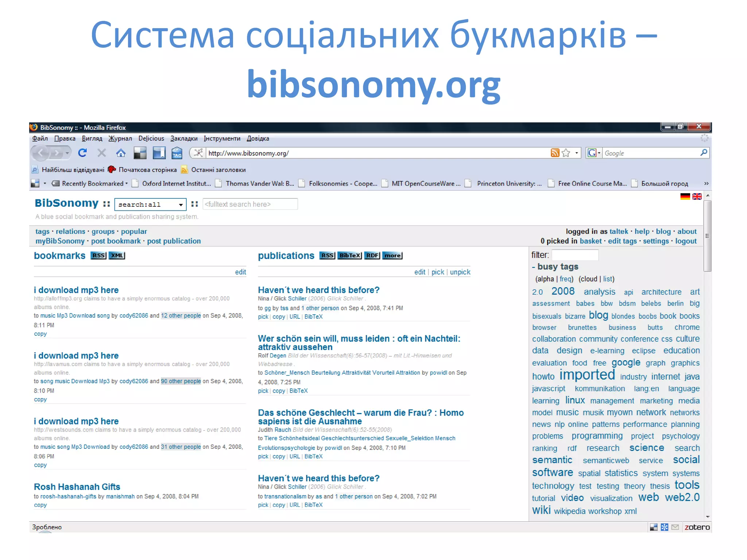Screen dimensions: 747x560
Task: Click the 'imported' tag in the cloud
Action: (587, 375)
